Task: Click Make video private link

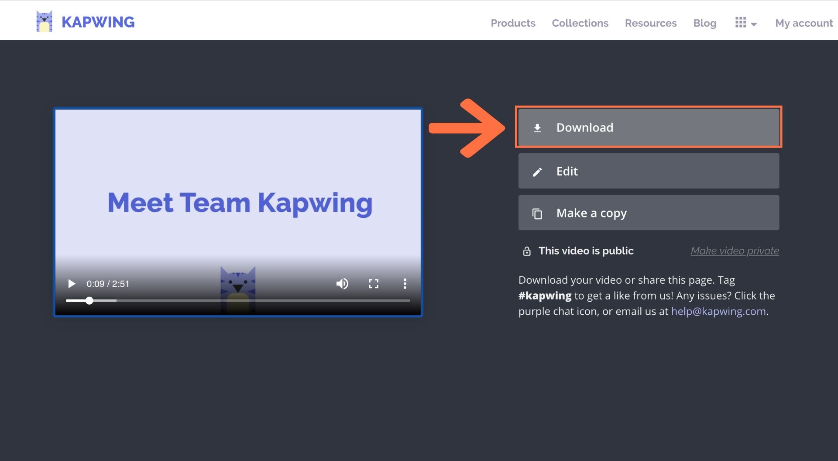Action: tap(735, 251)
